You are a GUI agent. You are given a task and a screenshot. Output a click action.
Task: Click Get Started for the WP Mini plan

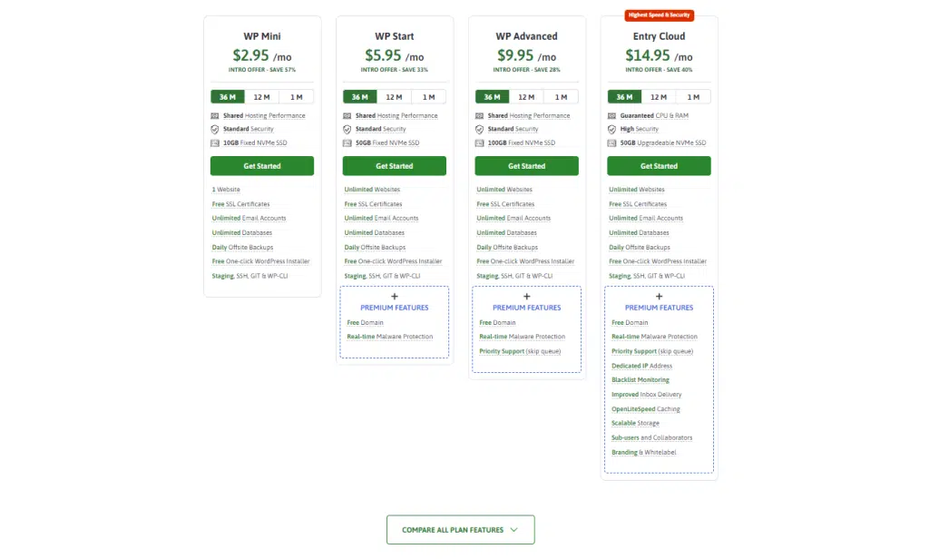262,166
